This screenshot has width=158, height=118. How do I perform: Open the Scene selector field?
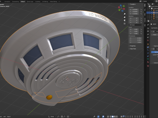pyautogui.click(x=149, y=1)
